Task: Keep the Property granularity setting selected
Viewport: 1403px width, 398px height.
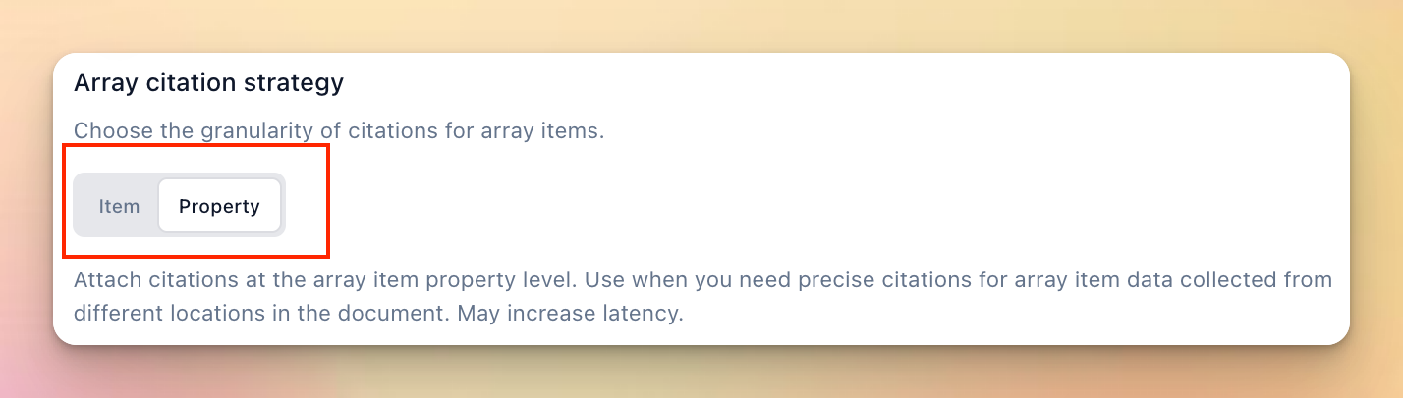Action: (219, 207)
